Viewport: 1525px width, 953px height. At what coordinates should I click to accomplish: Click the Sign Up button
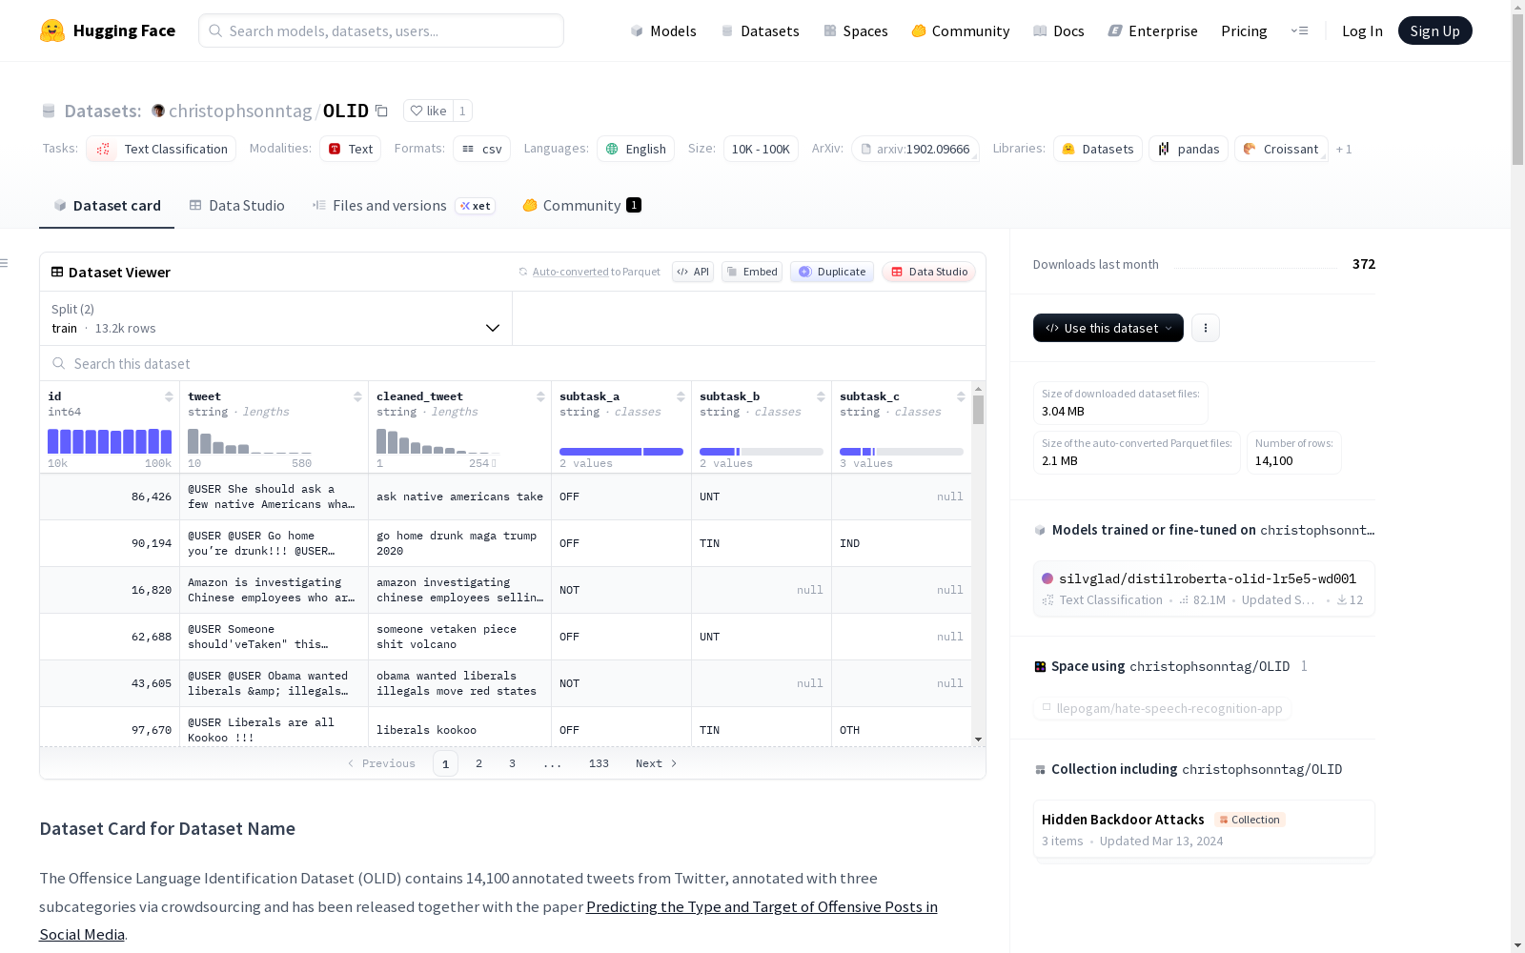click(1434, 30)
